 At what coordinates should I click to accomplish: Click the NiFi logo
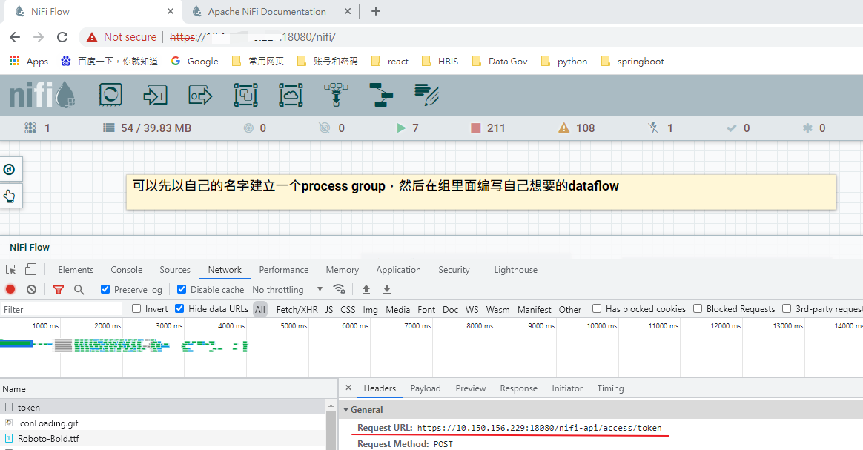42,95
